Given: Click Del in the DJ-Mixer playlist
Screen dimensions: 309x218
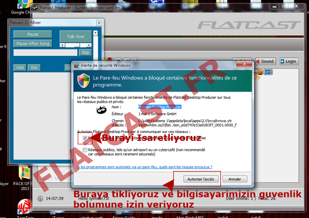Looking at the screenshot, I should [34, 68].
